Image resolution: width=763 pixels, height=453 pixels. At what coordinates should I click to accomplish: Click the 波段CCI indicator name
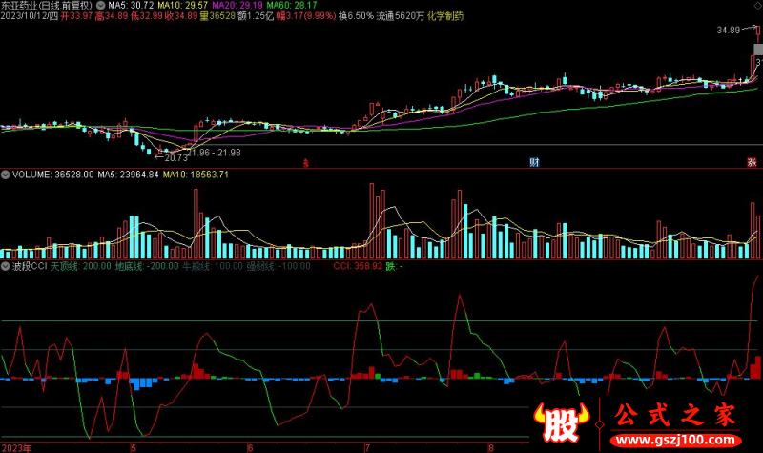(30, 266)
